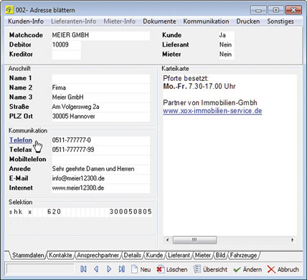Jump to the last address record

point(122,269)
